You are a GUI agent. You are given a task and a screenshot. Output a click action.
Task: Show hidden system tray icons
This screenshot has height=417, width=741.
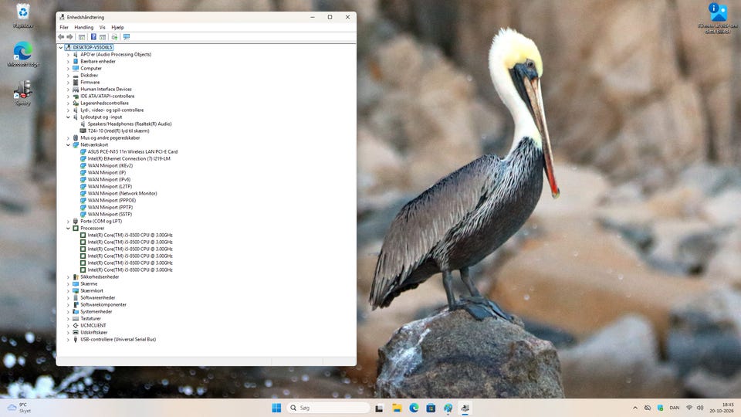coord(635,408)
